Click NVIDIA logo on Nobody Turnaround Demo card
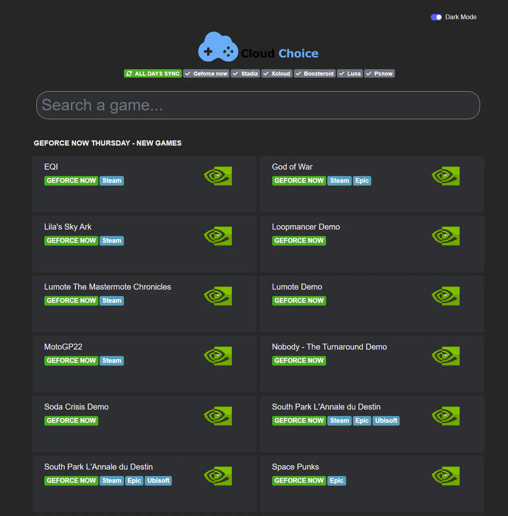The image size is (508, 516). pos(446,356)
